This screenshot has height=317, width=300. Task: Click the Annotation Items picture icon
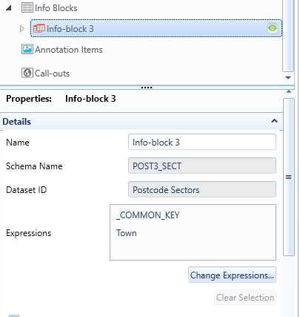[27, 49]
